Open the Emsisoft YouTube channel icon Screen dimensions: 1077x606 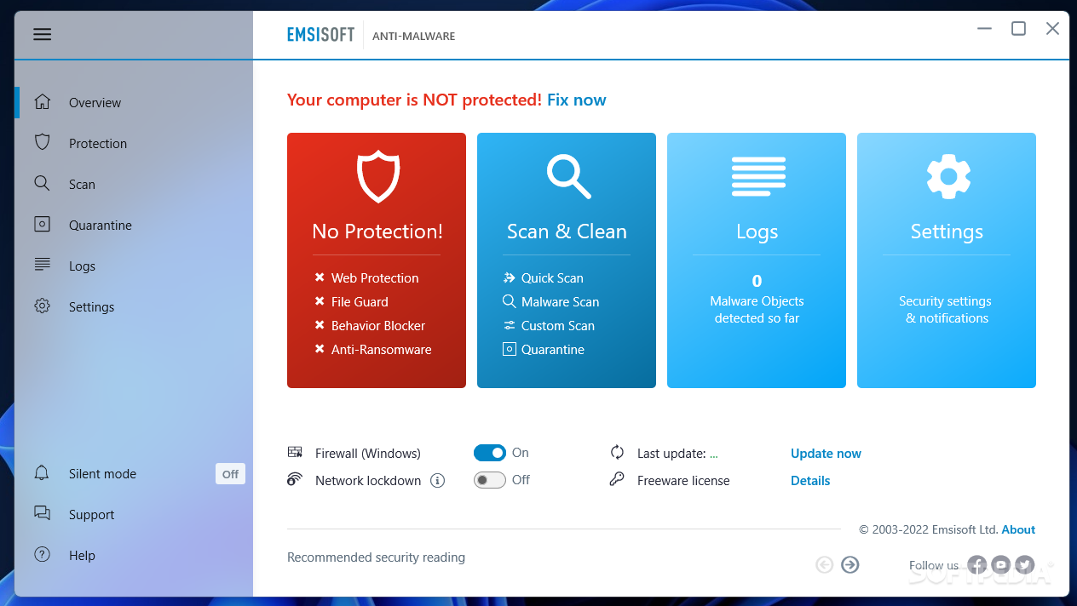1001,564
